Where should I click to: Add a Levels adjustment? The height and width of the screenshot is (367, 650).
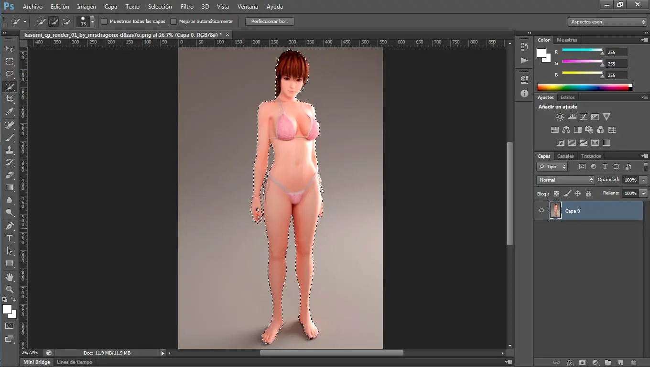[x=572, y=117]
